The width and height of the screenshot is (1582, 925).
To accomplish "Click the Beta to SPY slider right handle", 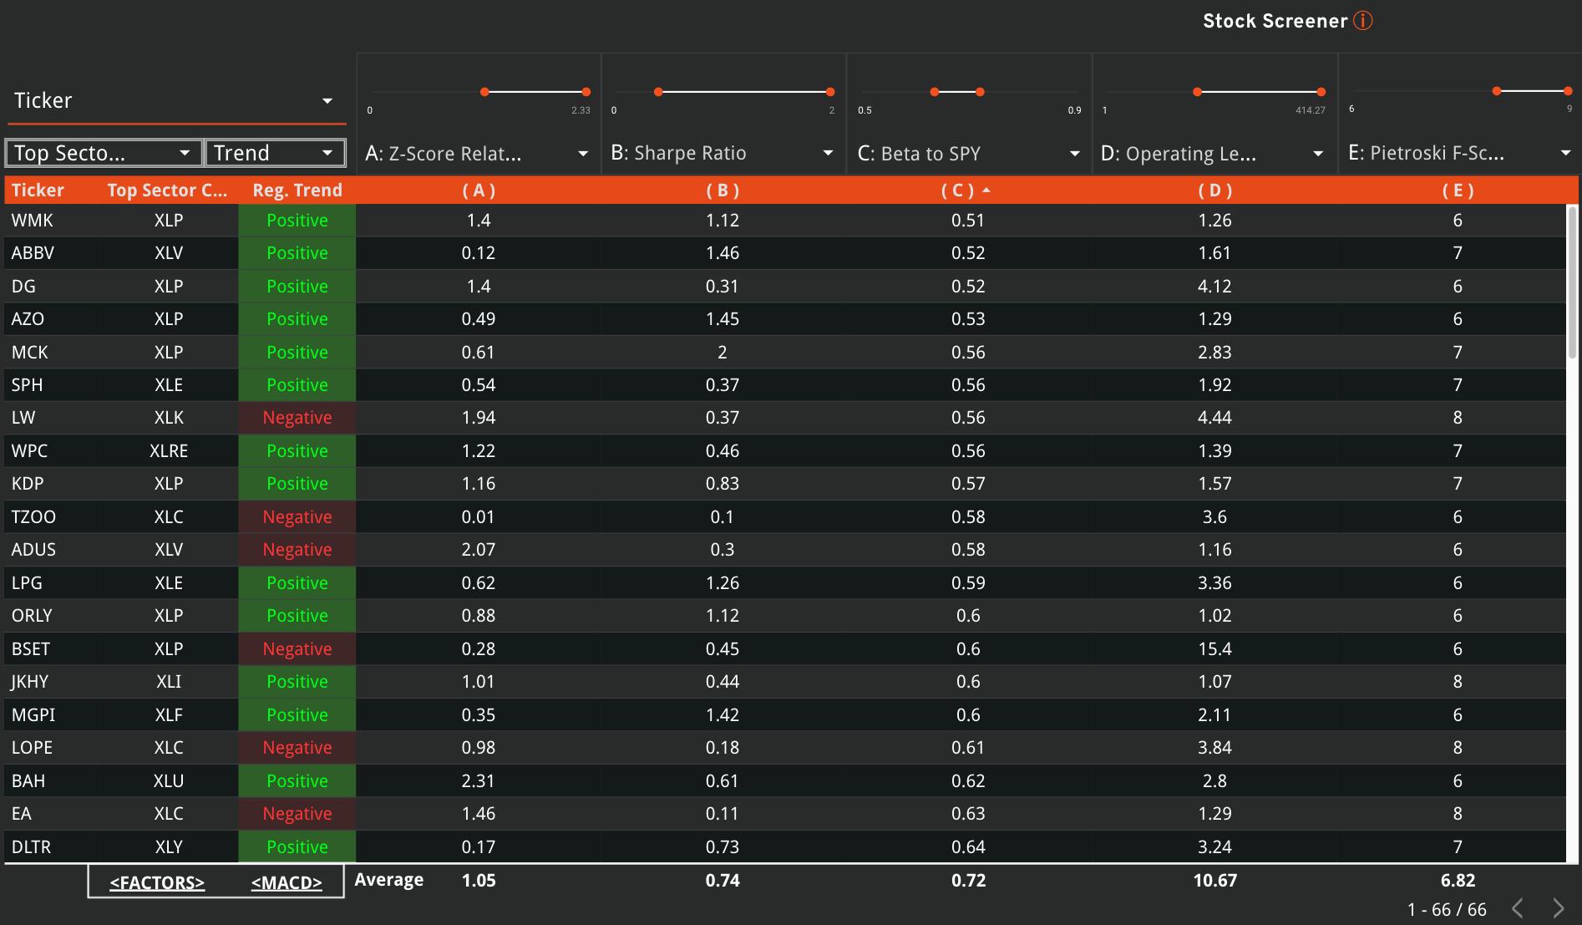I will [x=980, y=92].
